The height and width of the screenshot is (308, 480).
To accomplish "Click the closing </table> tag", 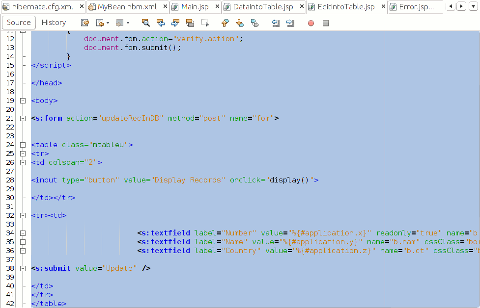I will (x=49, y=304).
